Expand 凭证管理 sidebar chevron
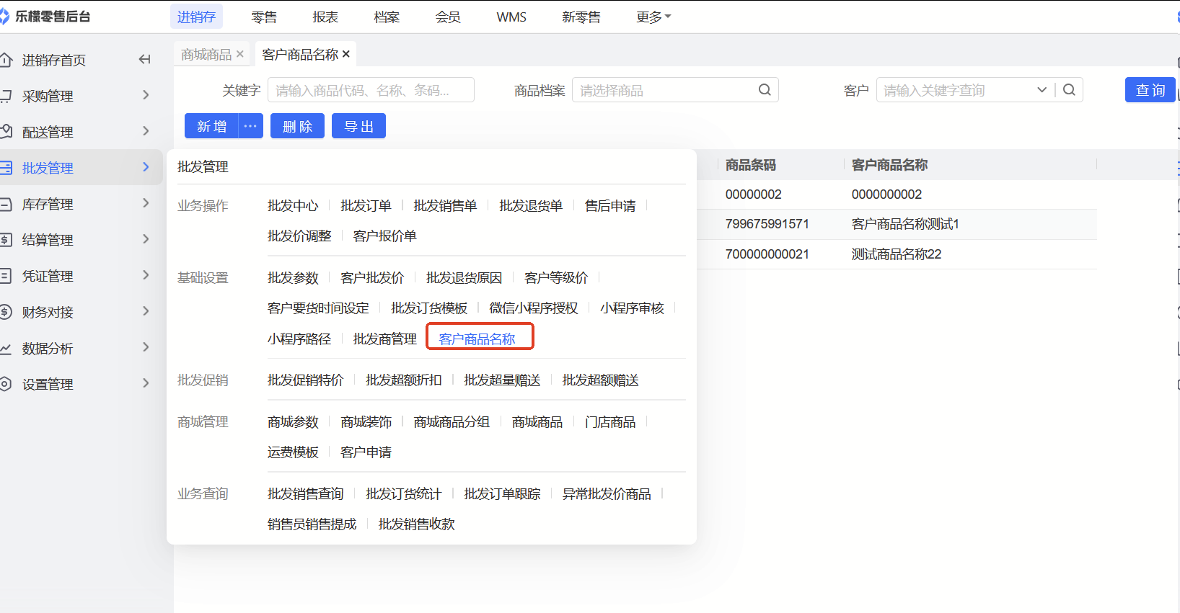Screen dimensions: 1180x613 146,275
